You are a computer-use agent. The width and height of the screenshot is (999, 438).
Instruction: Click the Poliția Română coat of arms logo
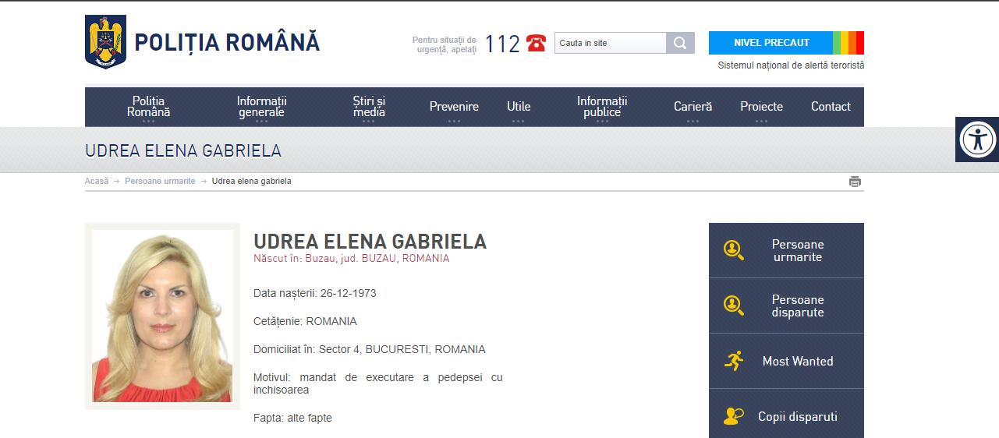105,42
